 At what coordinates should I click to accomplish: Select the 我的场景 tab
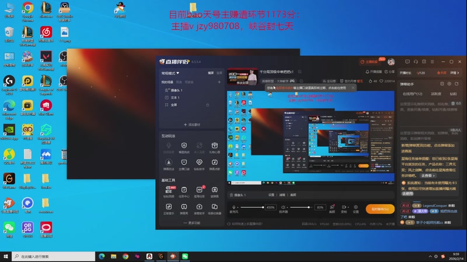pyautogui.click(x=167, y=82)
